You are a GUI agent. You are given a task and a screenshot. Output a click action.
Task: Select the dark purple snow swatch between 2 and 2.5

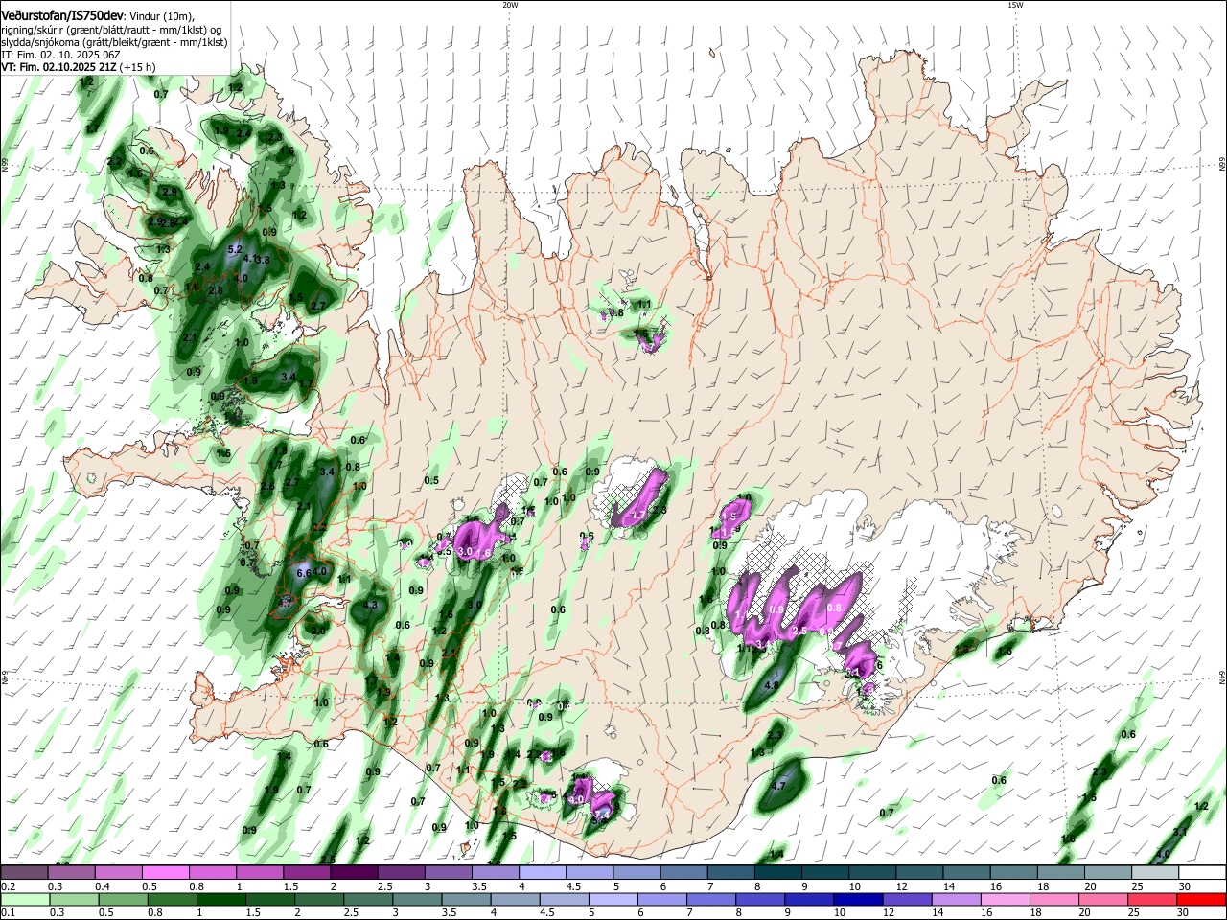[x=354, y=873]
